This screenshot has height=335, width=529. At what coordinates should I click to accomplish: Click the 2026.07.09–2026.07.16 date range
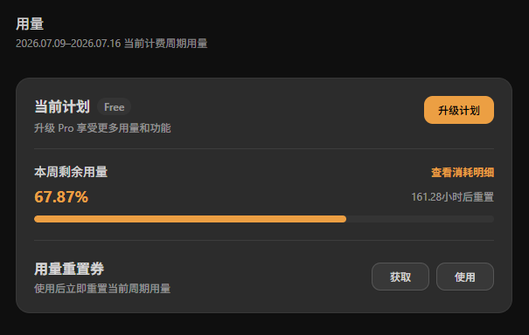pos(68,44)
